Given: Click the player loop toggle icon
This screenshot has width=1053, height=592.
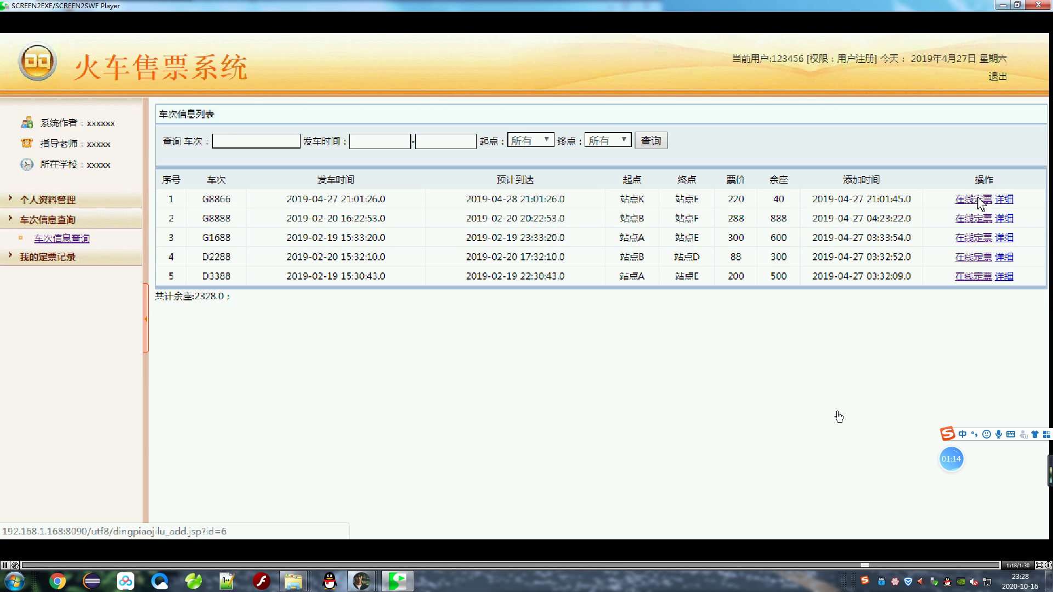Looking at the screenshot, I should (15, 565).
